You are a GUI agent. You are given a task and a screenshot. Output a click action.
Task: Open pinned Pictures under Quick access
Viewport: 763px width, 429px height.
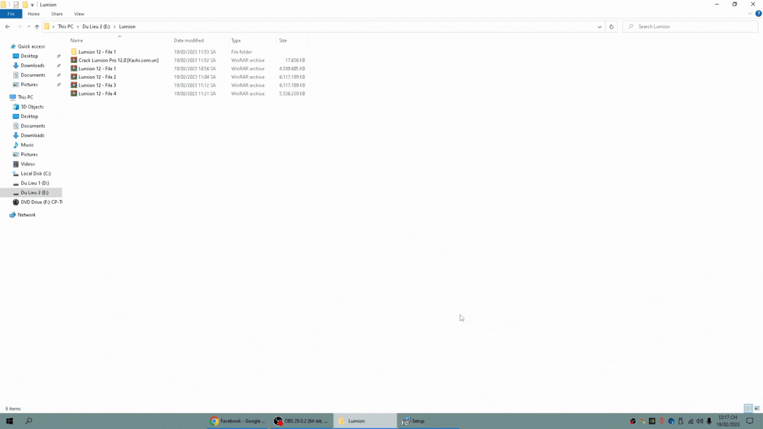pyautogui.click(x=28, y=85)
